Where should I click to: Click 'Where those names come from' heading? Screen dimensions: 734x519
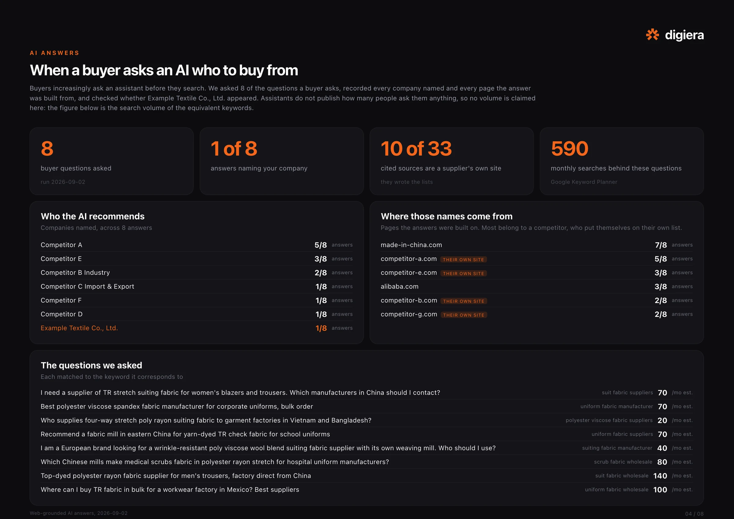(x=447, y=217)
